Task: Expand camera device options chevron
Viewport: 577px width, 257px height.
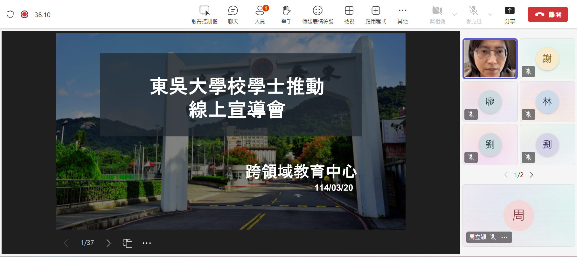Action: pos(455,15)
